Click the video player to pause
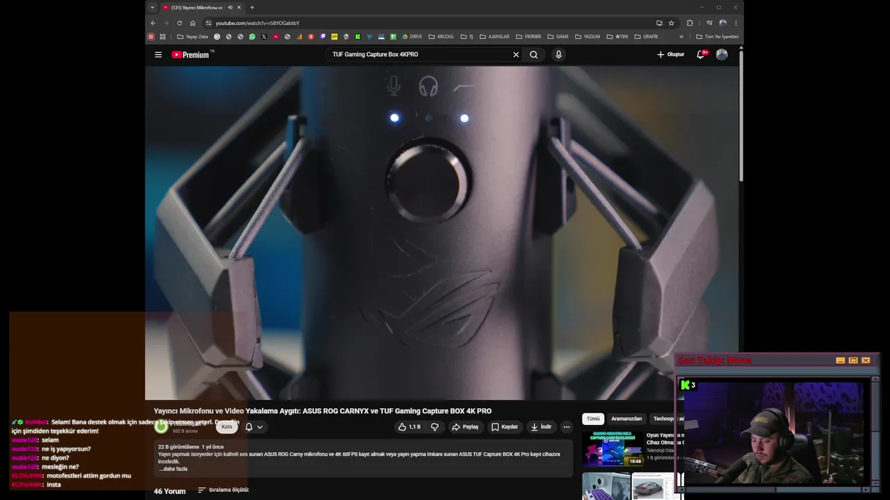 (x=442, y=233)
